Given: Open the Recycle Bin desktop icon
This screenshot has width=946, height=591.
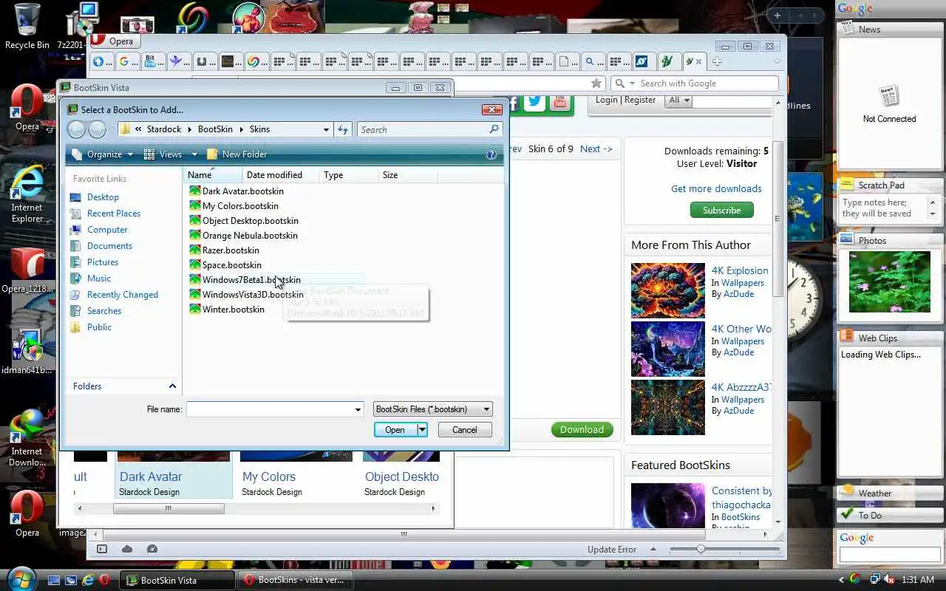Looking at the screenshot, I should tap(27, 27).
